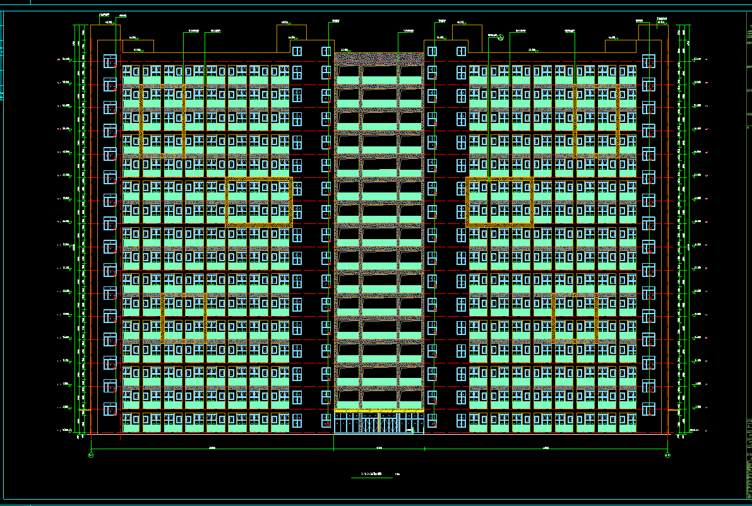Select the left span dimension text on baseline
Viewport: 752px width, 506px height.
point(212,447)
